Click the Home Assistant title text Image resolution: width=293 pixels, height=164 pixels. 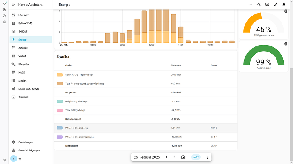[31, 5]
